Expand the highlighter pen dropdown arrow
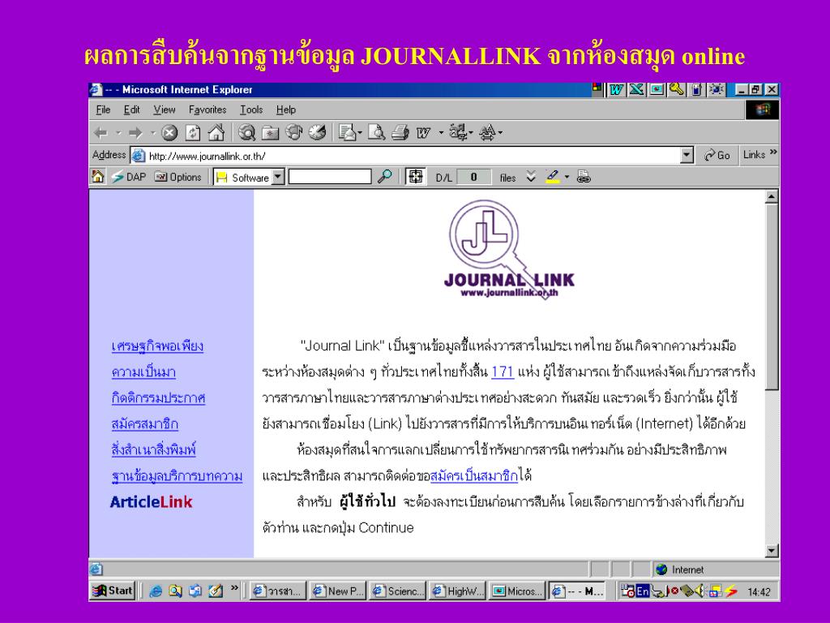This screenshot has height=623, width=830. [567, 176]
